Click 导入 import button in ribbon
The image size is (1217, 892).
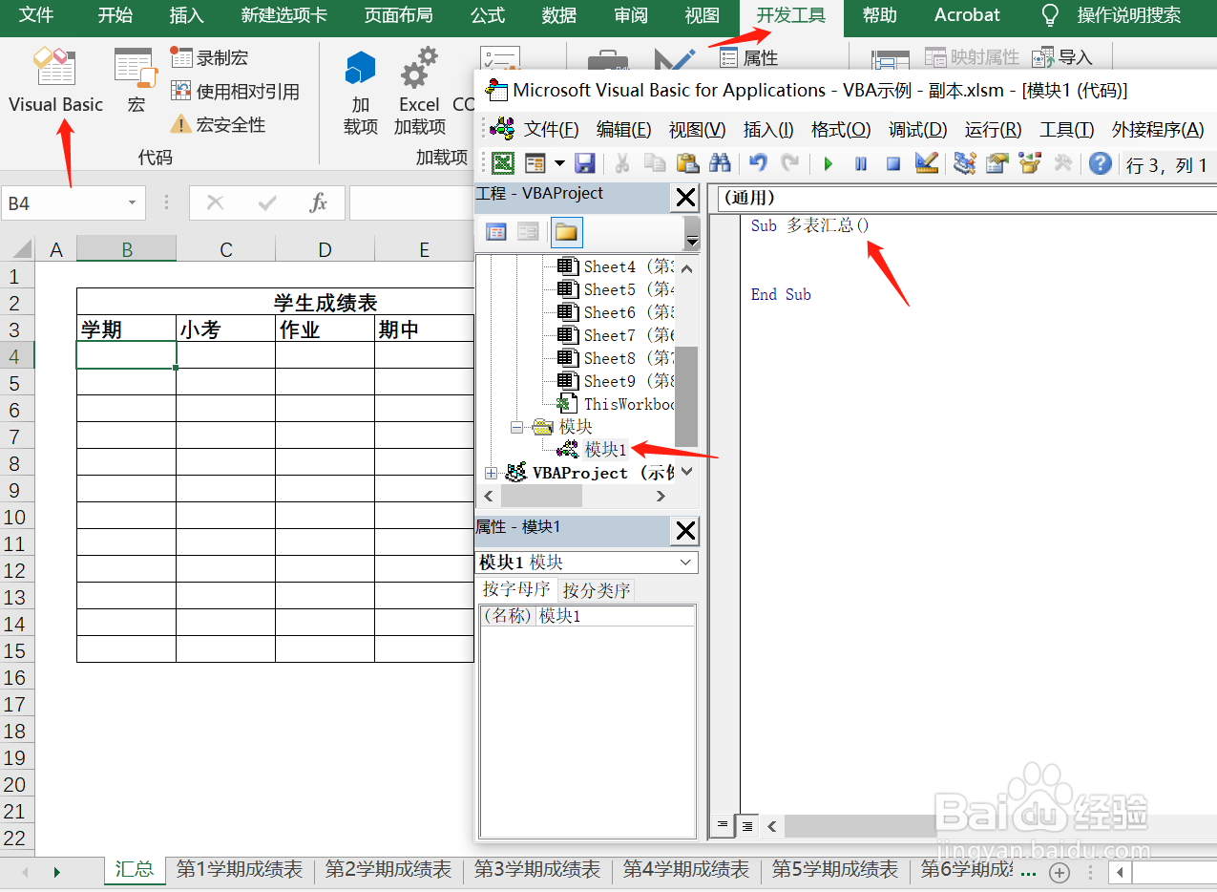(x=1061, y=57)
